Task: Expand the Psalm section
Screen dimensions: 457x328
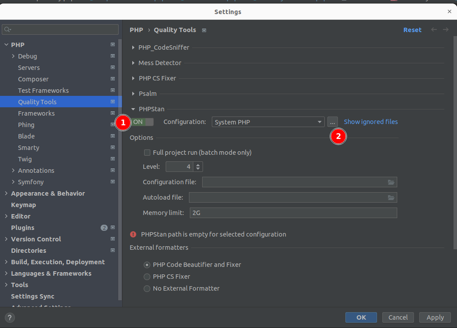Action: coord(133,94)
